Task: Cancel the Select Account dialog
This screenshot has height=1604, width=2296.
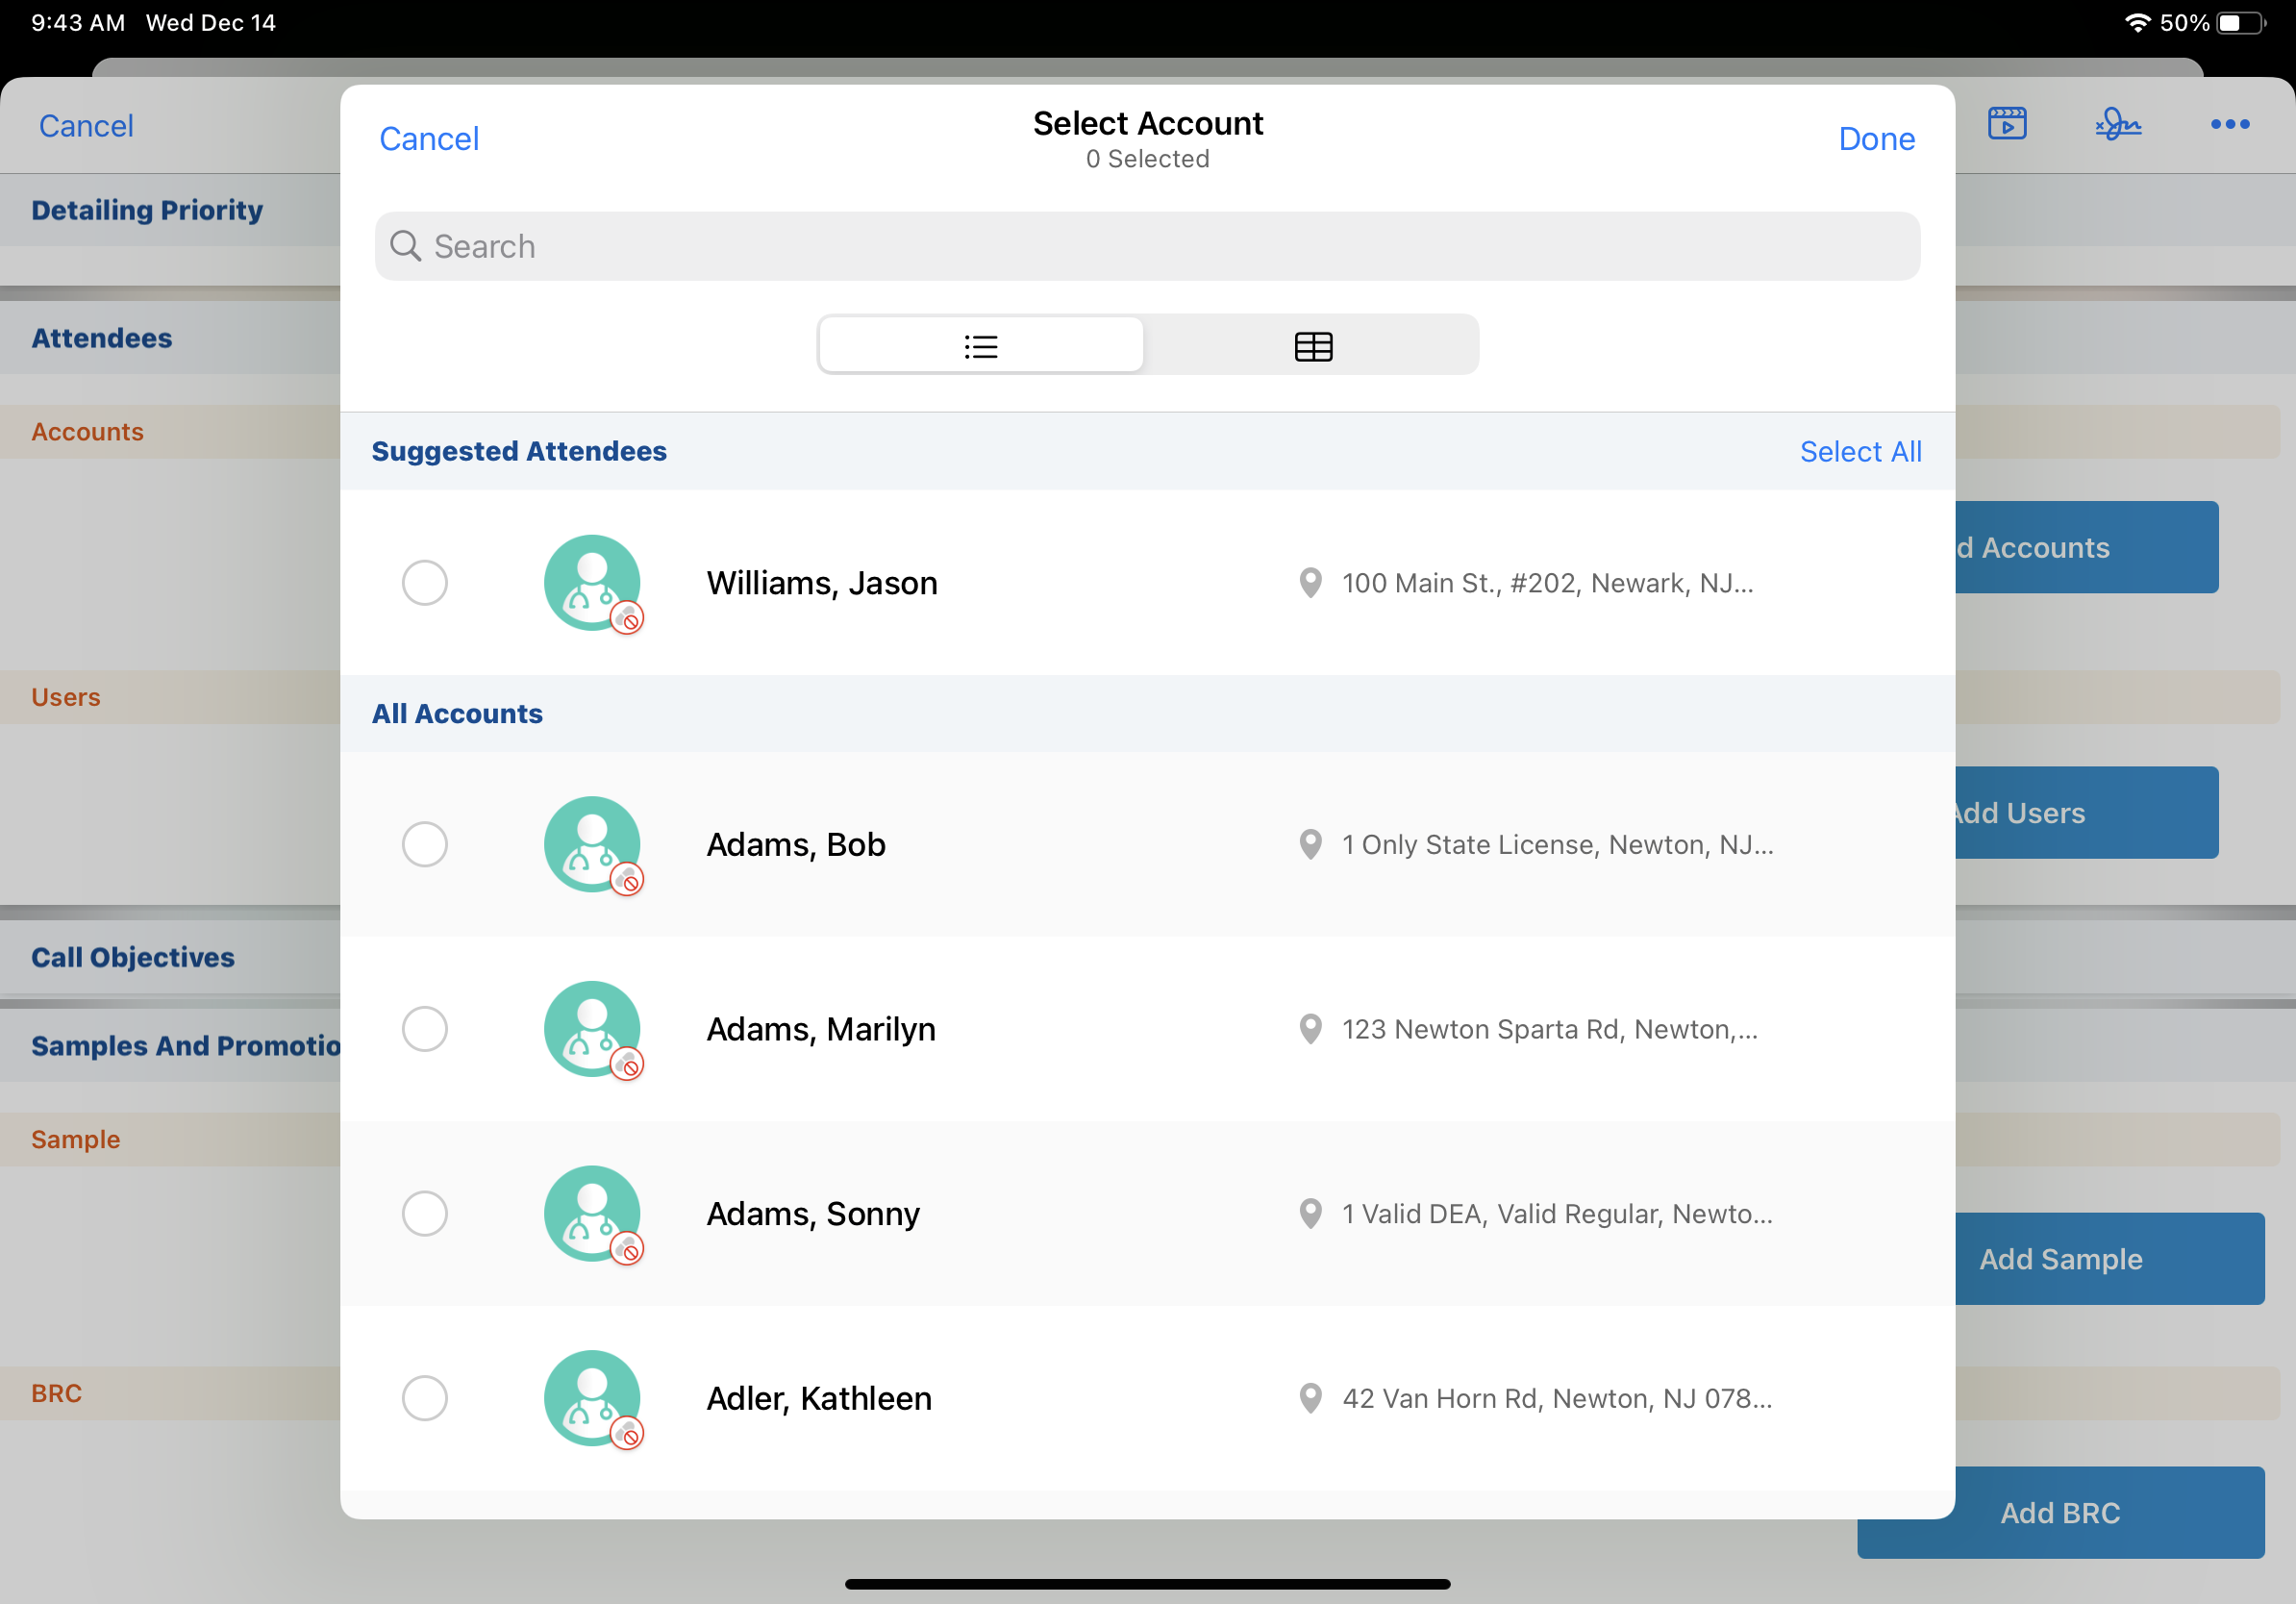Action: 429,138
